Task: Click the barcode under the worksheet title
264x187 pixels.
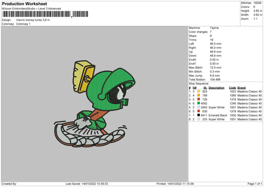Action: click(45, 14)
